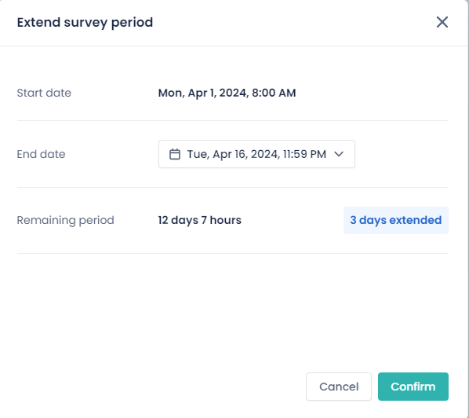This screenshot has height=418, width=469.
Task: Select the End date label
Action: [x=41, y=154]
